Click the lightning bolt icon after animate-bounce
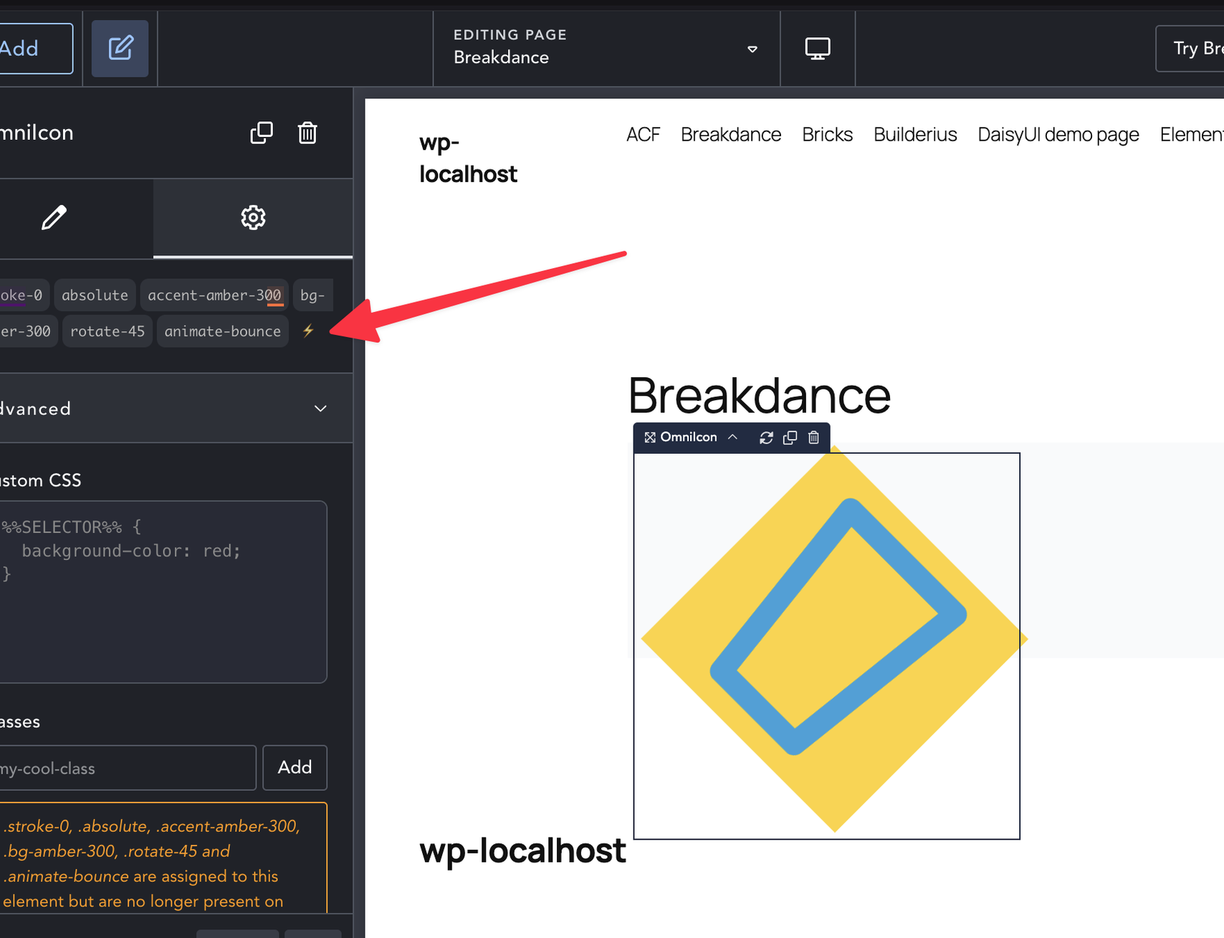 pyautogui.click(x=308, y=331)
